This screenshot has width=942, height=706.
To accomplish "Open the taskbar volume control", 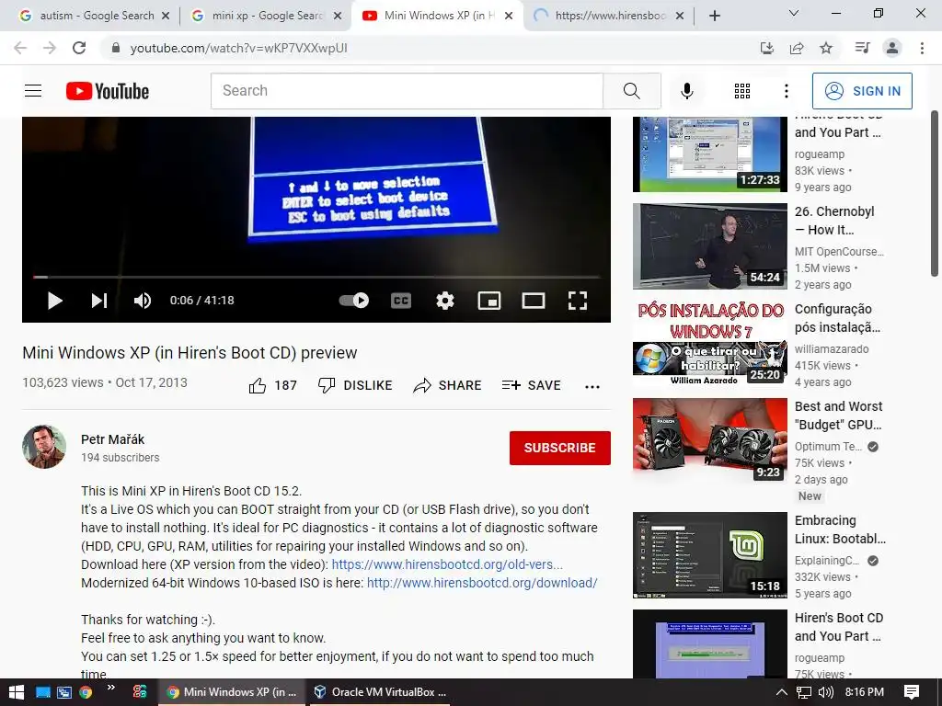I will [826, 692].
